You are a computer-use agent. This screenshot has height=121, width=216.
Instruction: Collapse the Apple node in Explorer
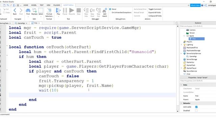pos(184,36)
